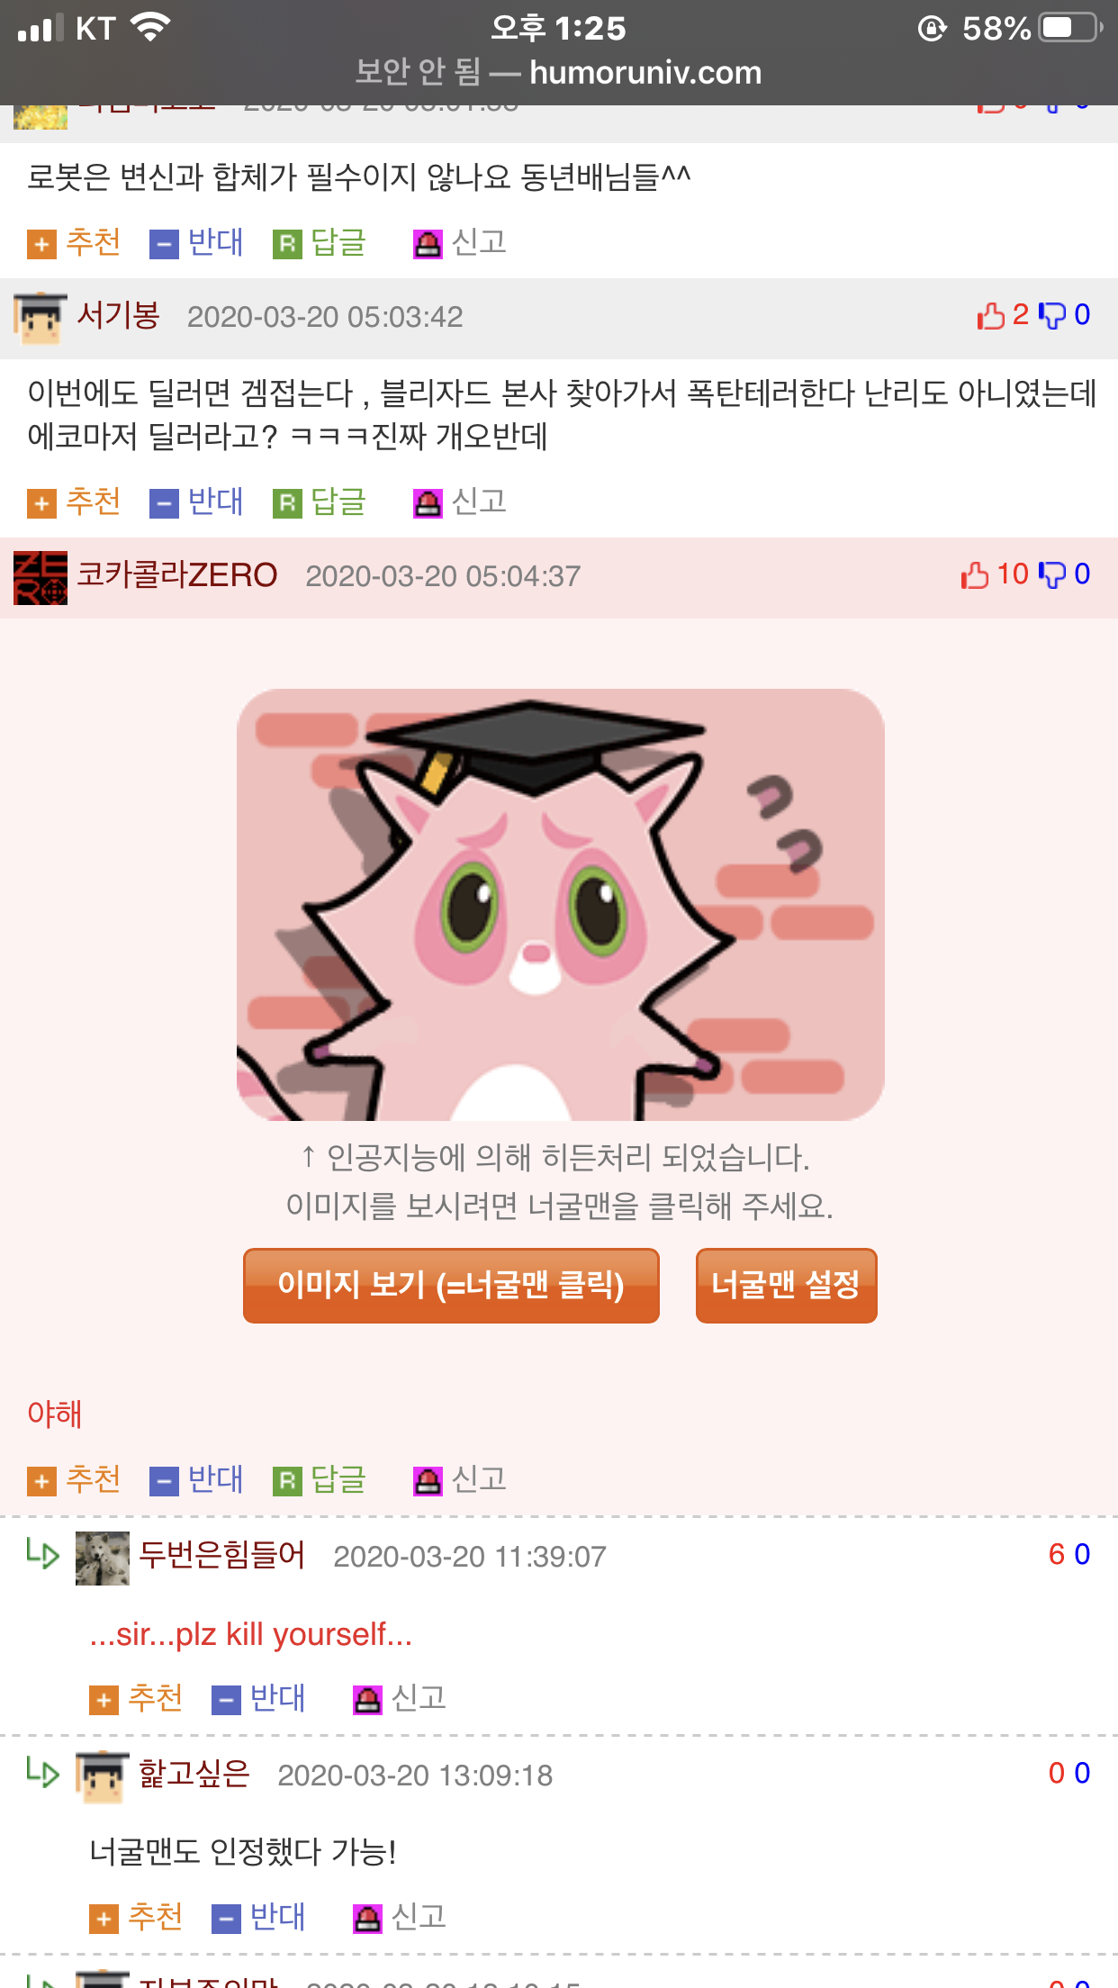Tap thumbs-down icon on 서기봉's comment header
The image size is (1118, 1988).
[x=1052, y=315]
